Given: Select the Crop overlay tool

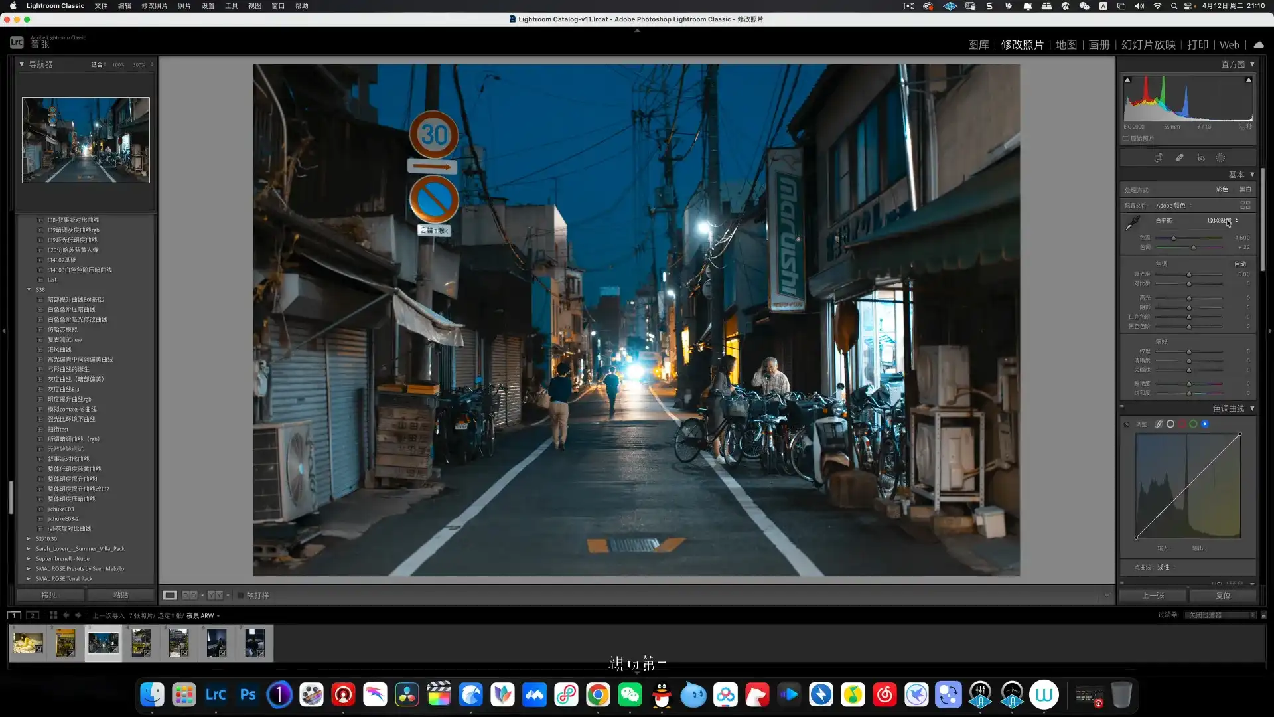Looking at the screenshot, I should (1159, 158).
